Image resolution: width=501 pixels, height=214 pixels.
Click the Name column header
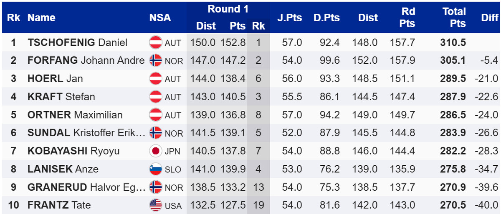pos(41,17)
